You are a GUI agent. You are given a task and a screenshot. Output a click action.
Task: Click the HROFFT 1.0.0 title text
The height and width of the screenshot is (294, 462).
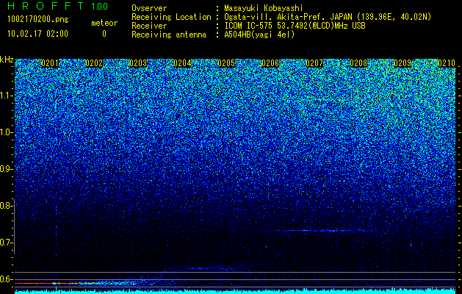58,6
